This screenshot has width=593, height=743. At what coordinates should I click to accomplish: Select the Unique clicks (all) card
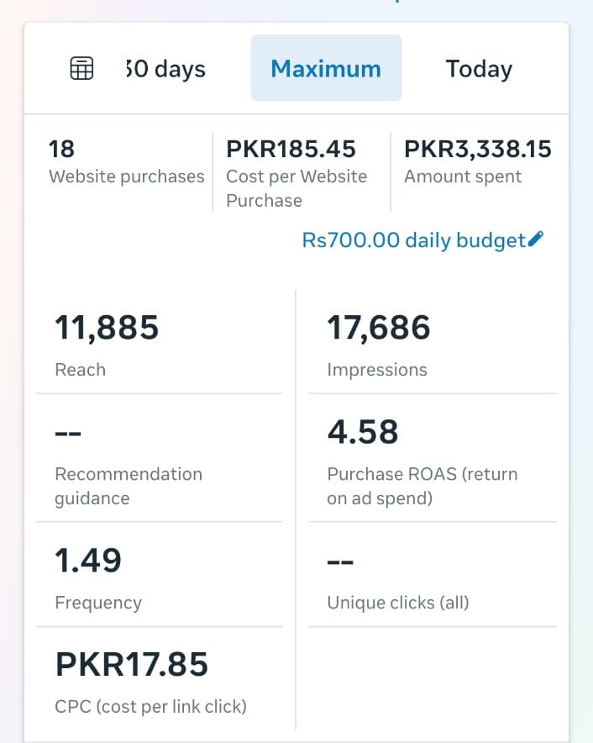432,577
